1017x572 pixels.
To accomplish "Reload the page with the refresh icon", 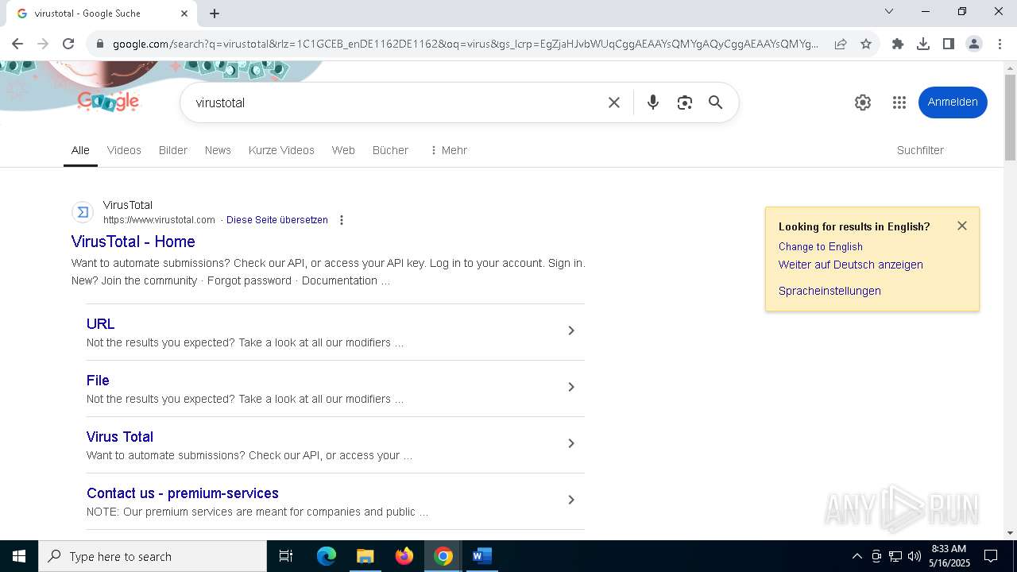I will tap(68, 44).
